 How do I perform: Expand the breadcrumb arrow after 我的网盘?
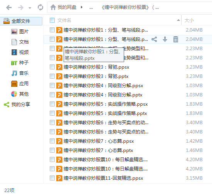[82, 7]
